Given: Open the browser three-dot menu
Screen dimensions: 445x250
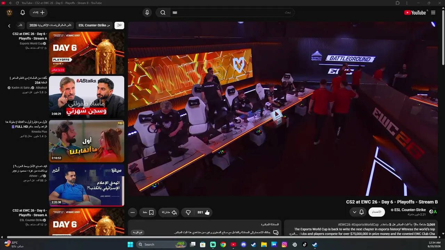Looking at the screenshot, I should pyautogui.click(x=407, y=3).
